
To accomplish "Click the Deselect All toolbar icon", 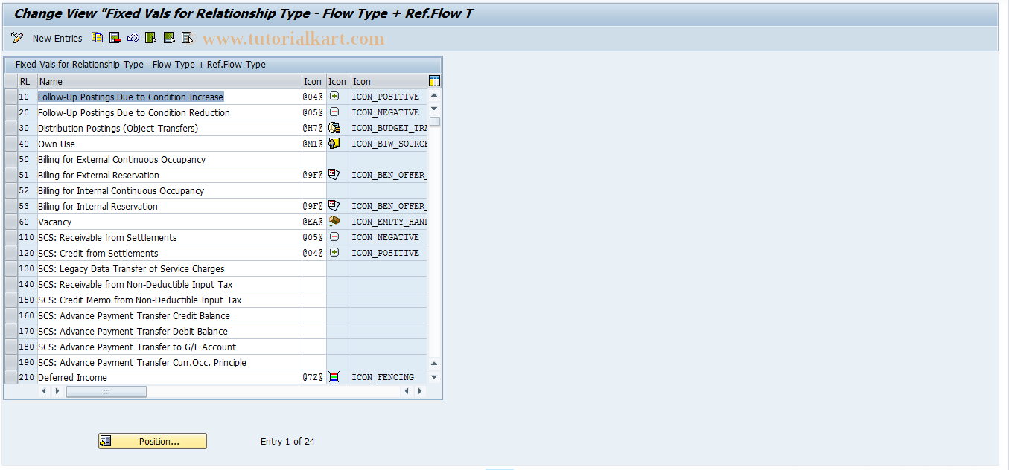I will [187, 38].
